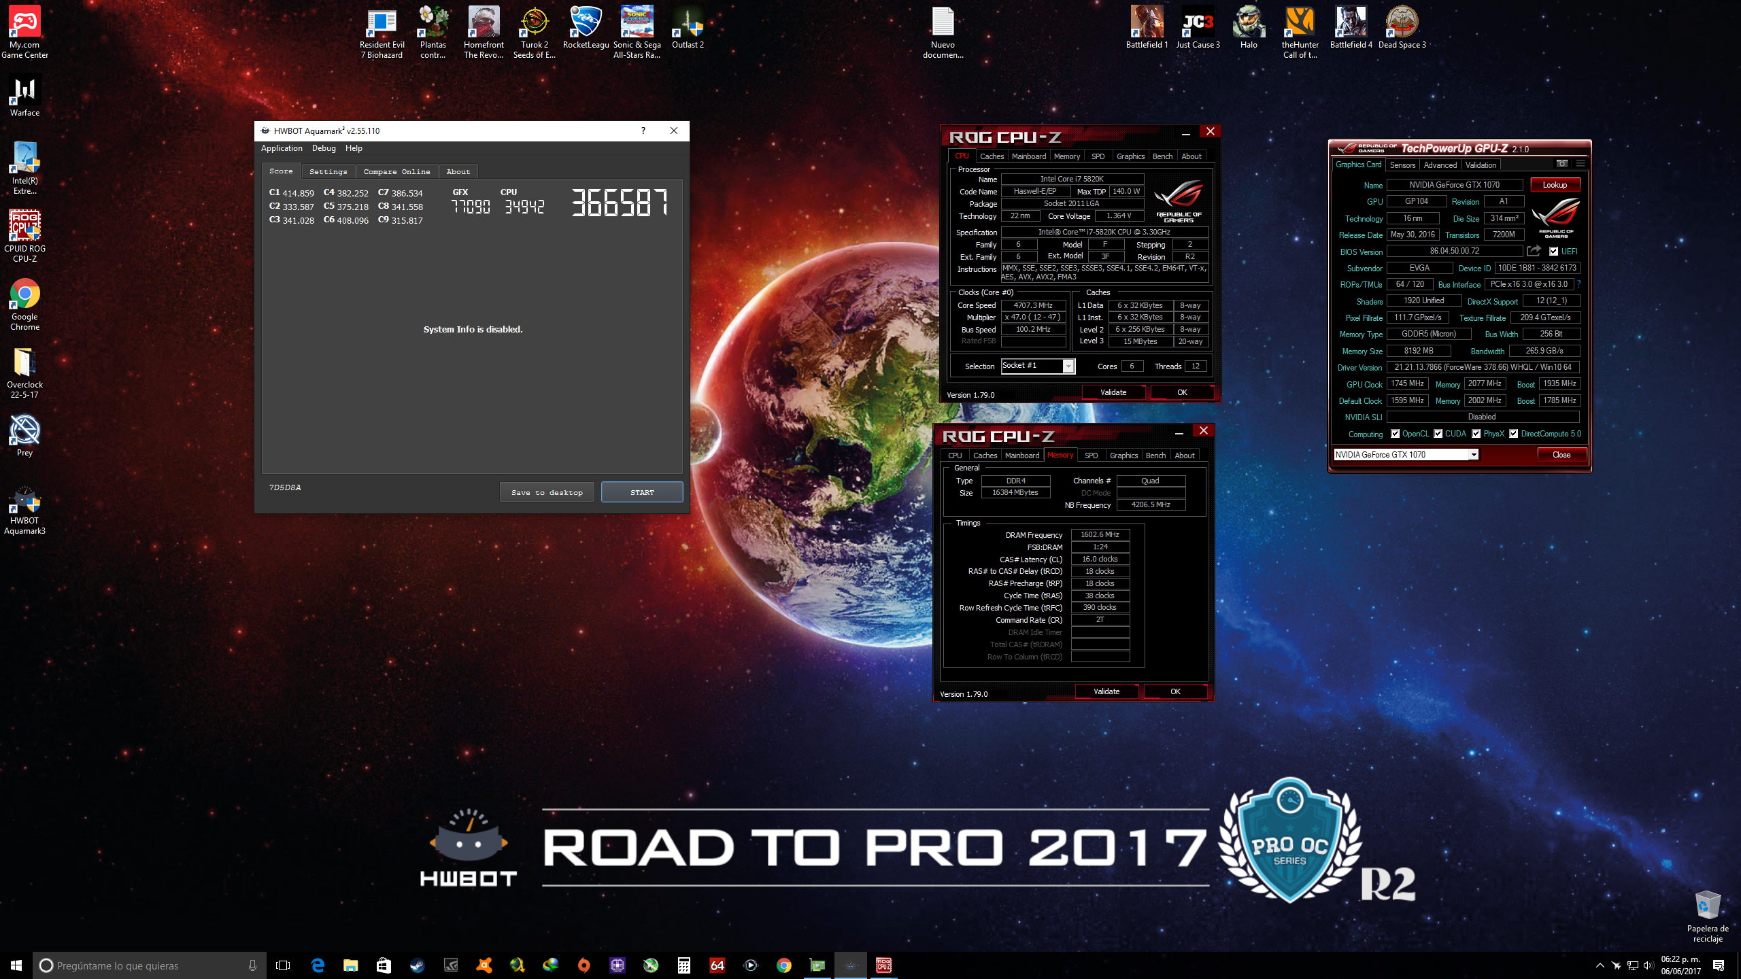Open the Calculator taskbar icon

point(684,965)
